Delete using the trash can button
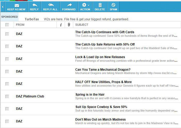181x128 pixels. (x=100, y=7)
